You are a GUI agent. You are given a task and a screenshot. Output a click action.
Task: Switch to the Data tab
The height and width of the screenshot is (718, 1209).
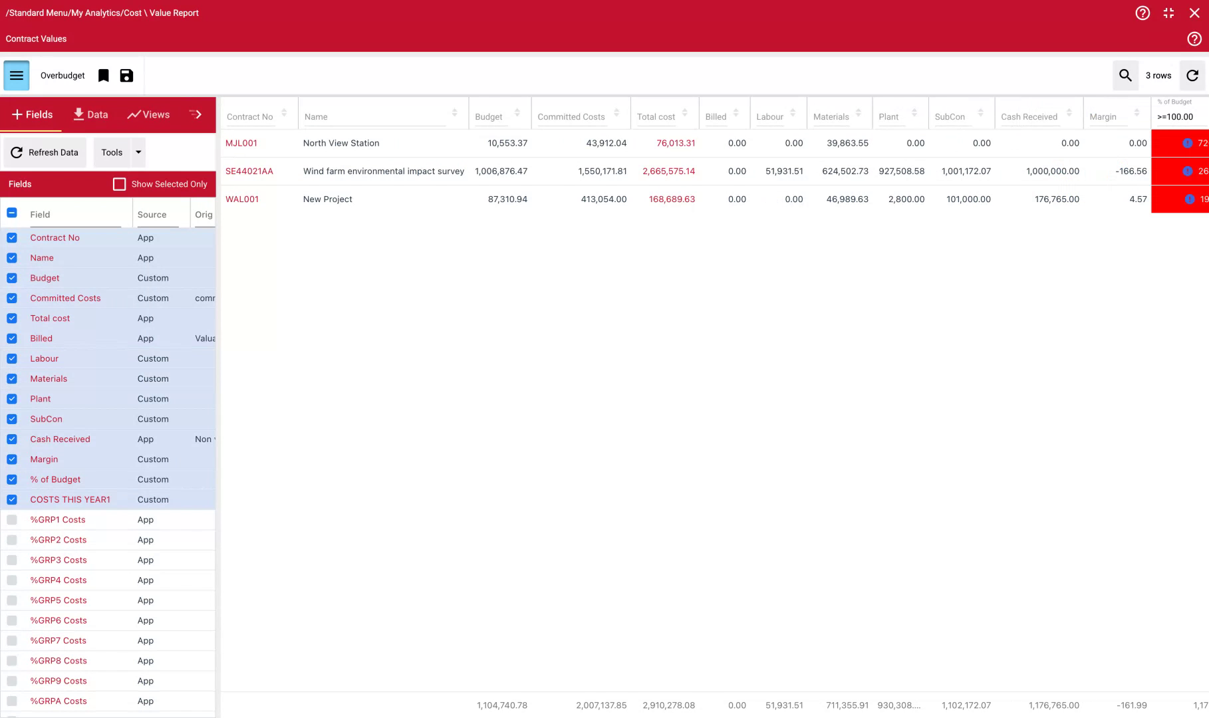tap(90, 114)
